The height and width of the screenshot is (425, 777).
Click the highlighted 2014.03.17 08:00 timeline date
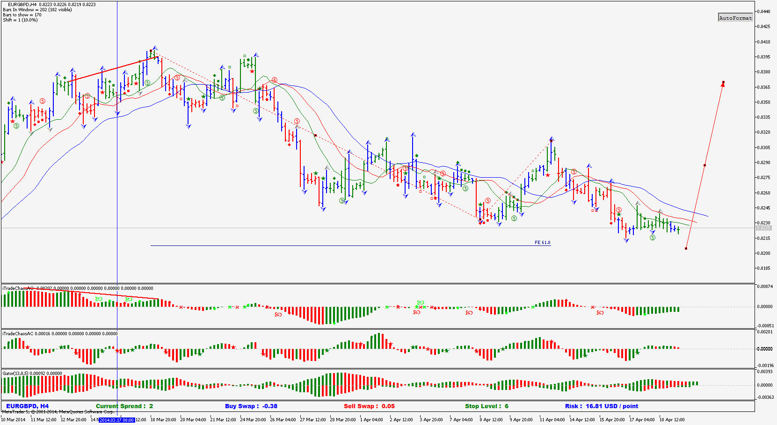117,420
